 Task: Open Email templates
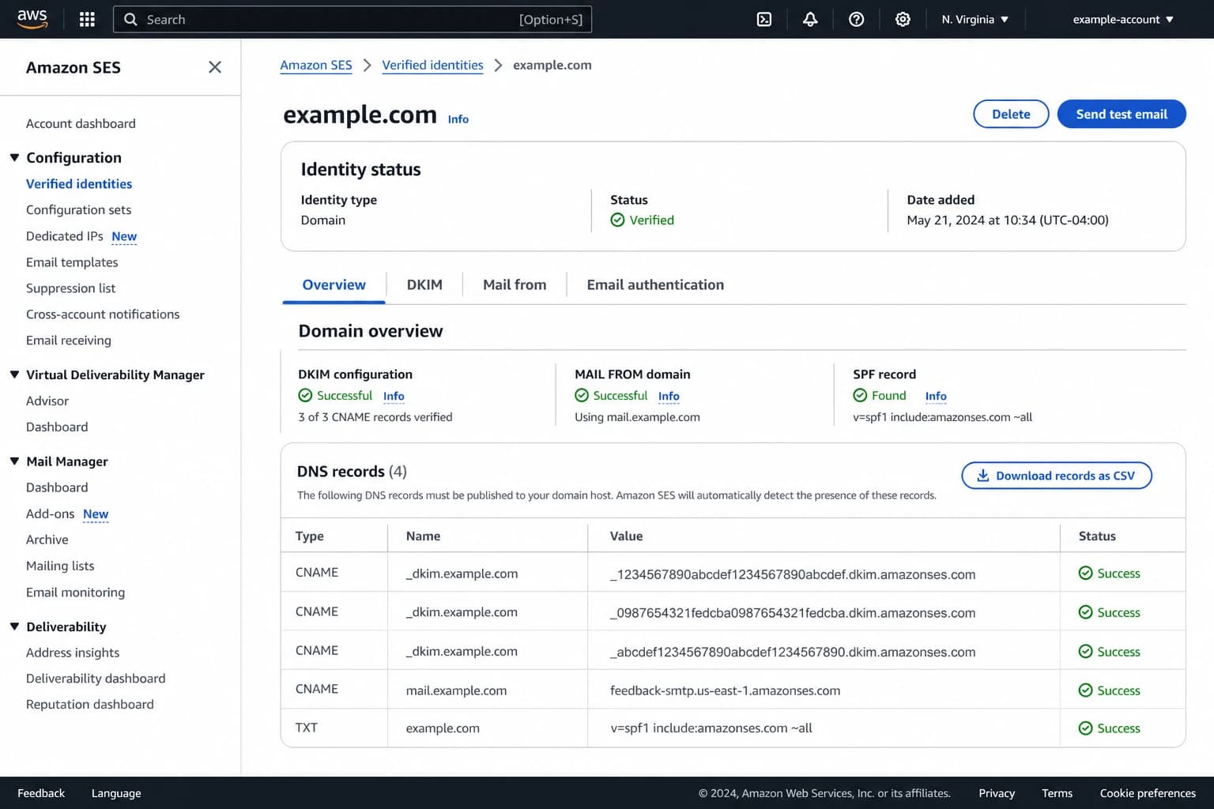point(72,262)
